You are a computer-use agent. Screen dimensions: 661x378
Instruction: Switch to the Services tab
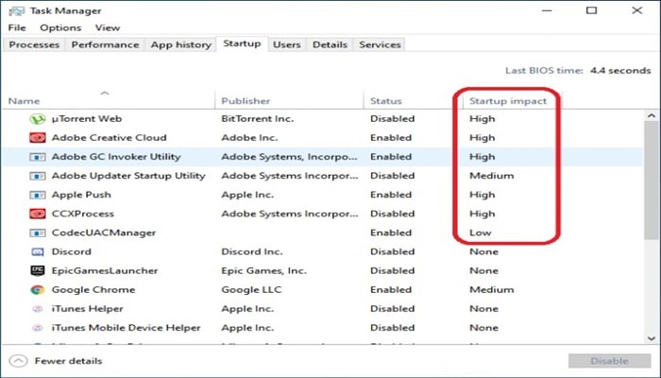pos(380,44)
